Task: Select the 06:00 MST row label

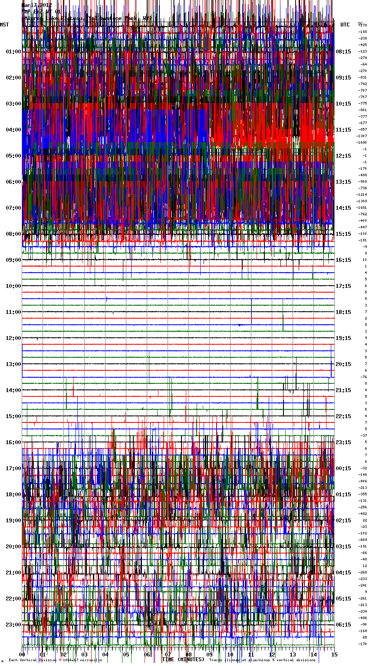Action: point(13,182)
